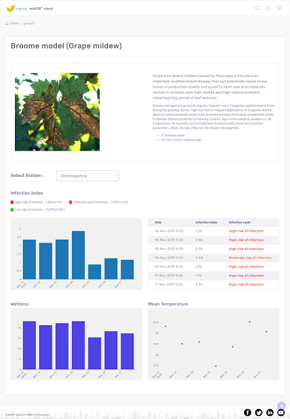Open the home icon in top header
Viewport: 290px width, 419px height.
point(257,8)
